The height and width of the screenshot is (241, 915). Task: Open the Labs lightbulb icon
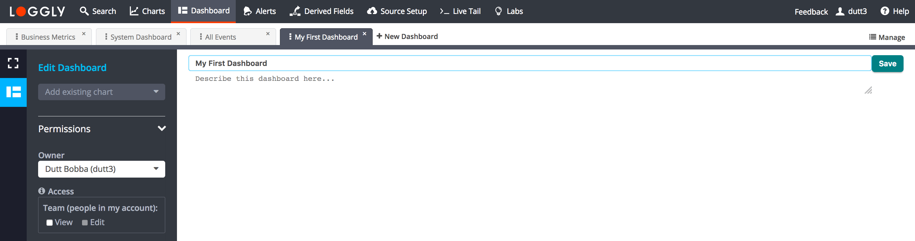pyautogui.click(x=498, y=11)
